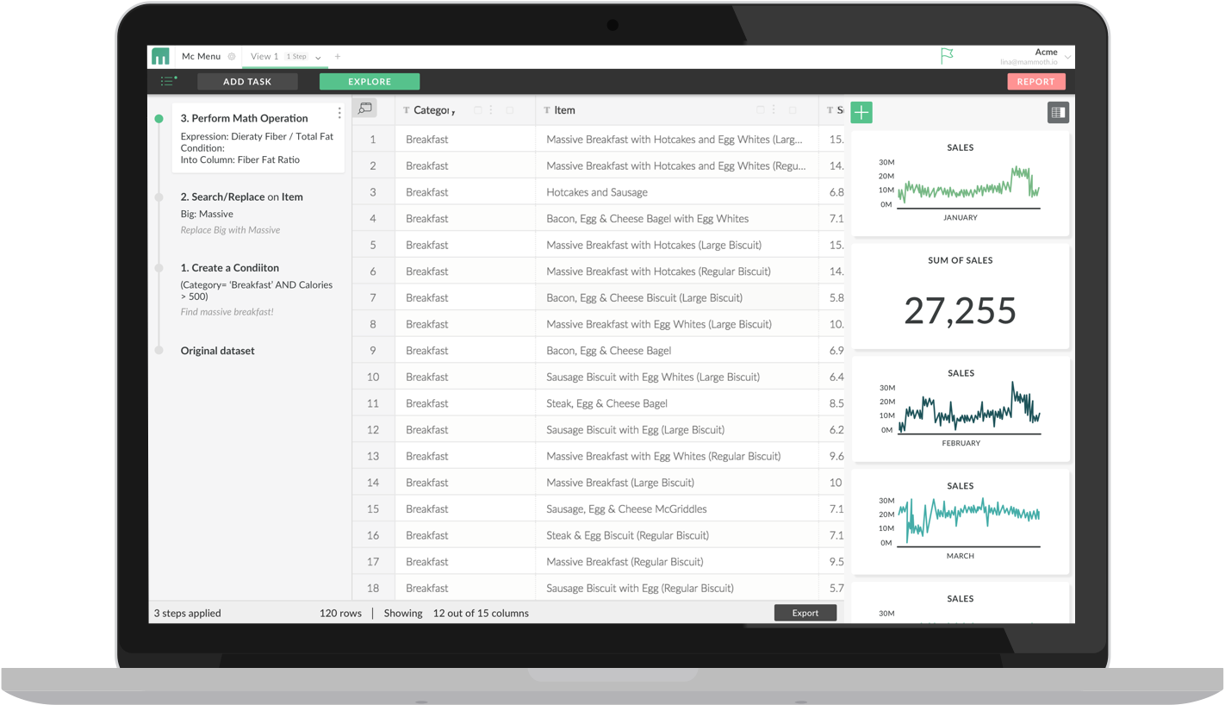The height and width of the screenshot is (705, 1225).
Task: Open the Category column kebab menu icon
Action: (x=491, y=109)
